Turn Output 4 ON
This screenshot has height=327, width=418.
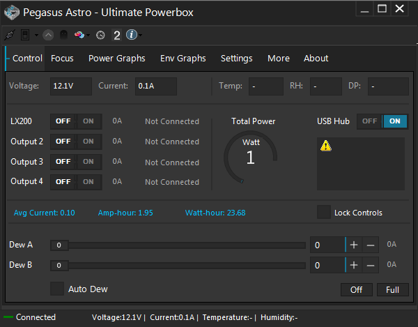coord(88,182)
